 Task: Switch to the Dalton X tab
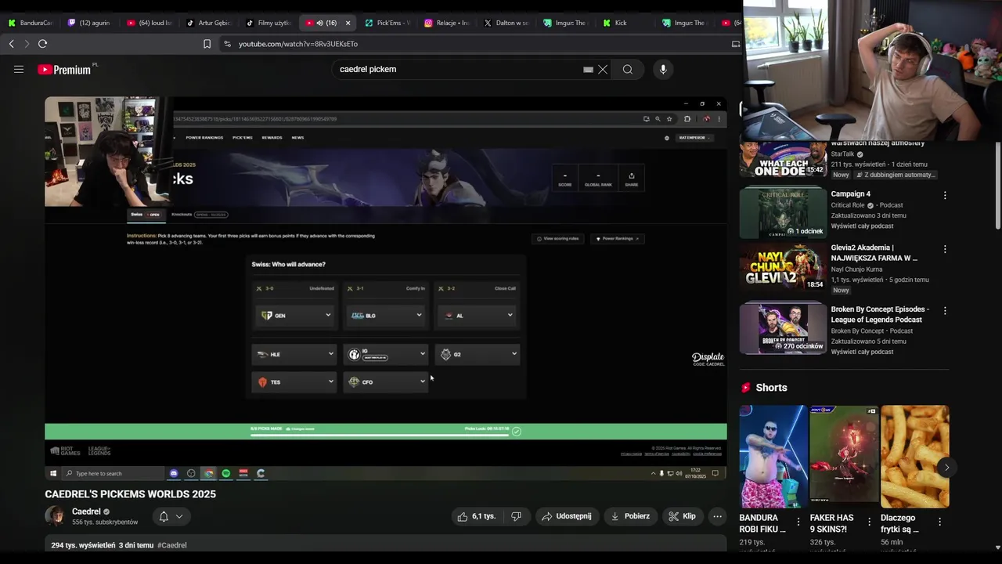click(x=506, y=23)
